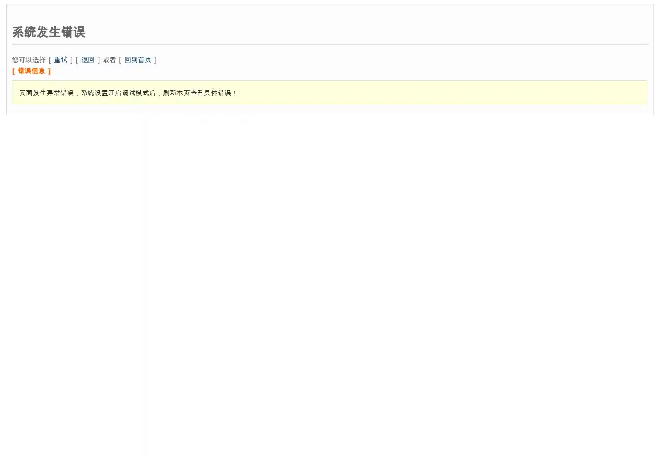
Task: Click the 您可以选择 text
Action: (29, 60)
